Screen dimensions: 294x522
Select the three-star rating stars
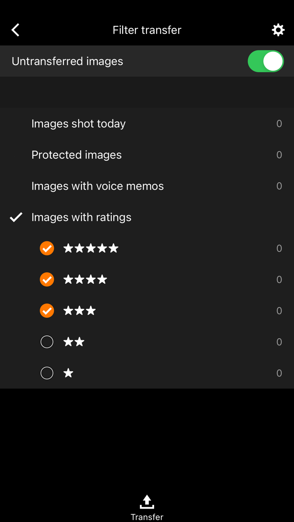point(79,311)
